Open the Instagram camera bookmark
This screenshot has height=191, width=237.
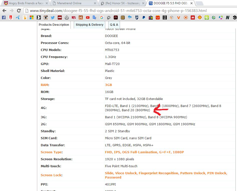tap(46, 17)
